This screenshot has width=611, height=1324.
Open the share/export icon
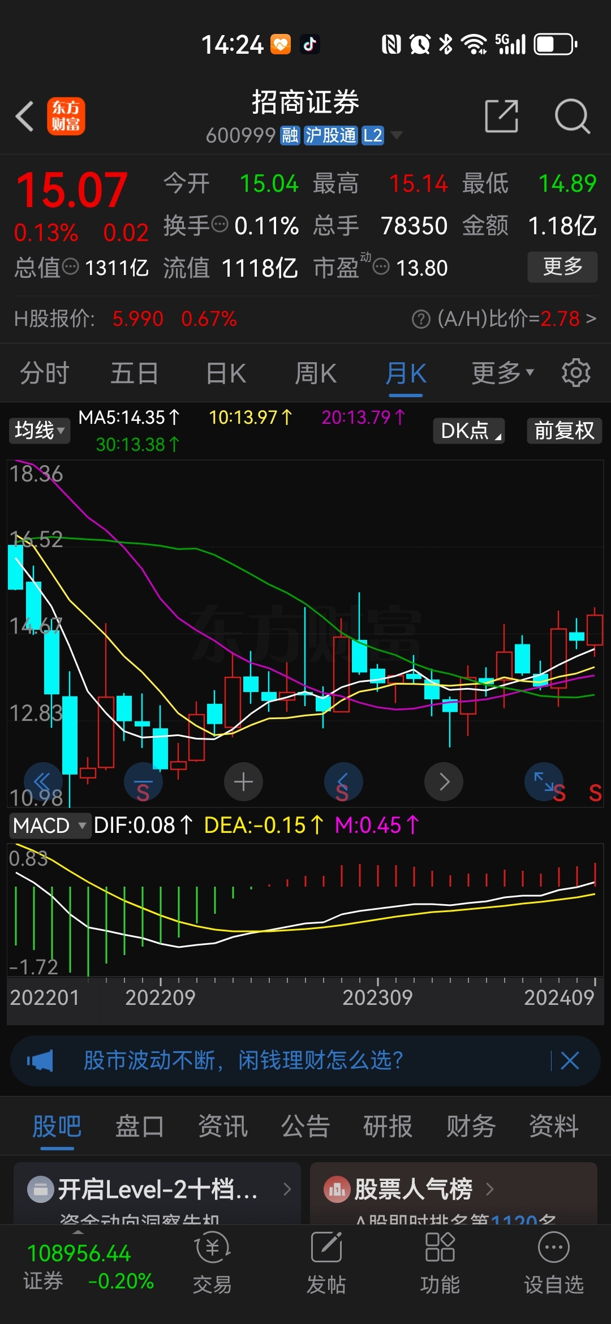(x=502, y=116)
